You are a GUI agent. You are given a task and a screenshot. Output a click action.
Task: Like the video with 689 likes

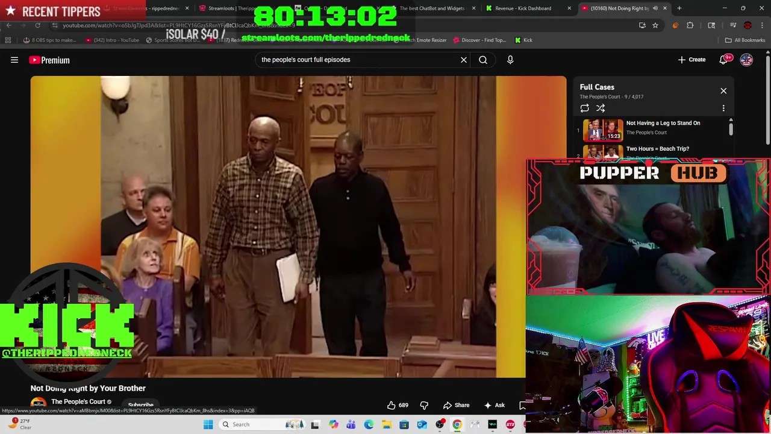click(x=398, y=405)
